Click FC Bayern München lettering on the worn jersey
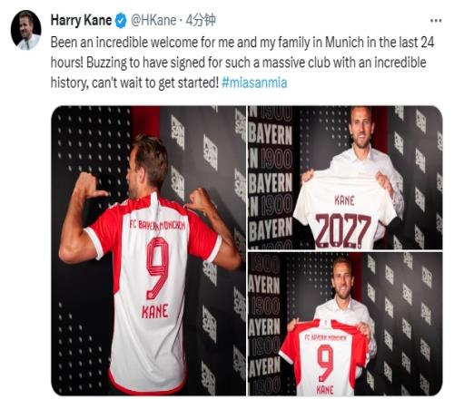This screenshot has width=454, height=399. click(x=157, y=225)
